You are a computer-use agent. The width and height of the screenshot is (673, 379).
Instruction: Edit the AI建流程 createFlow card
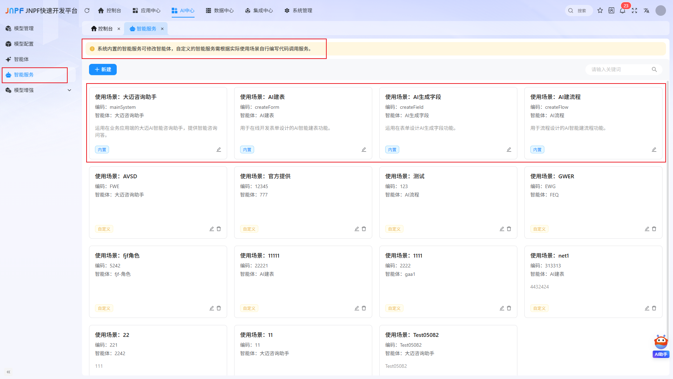[x=654, y=149]
